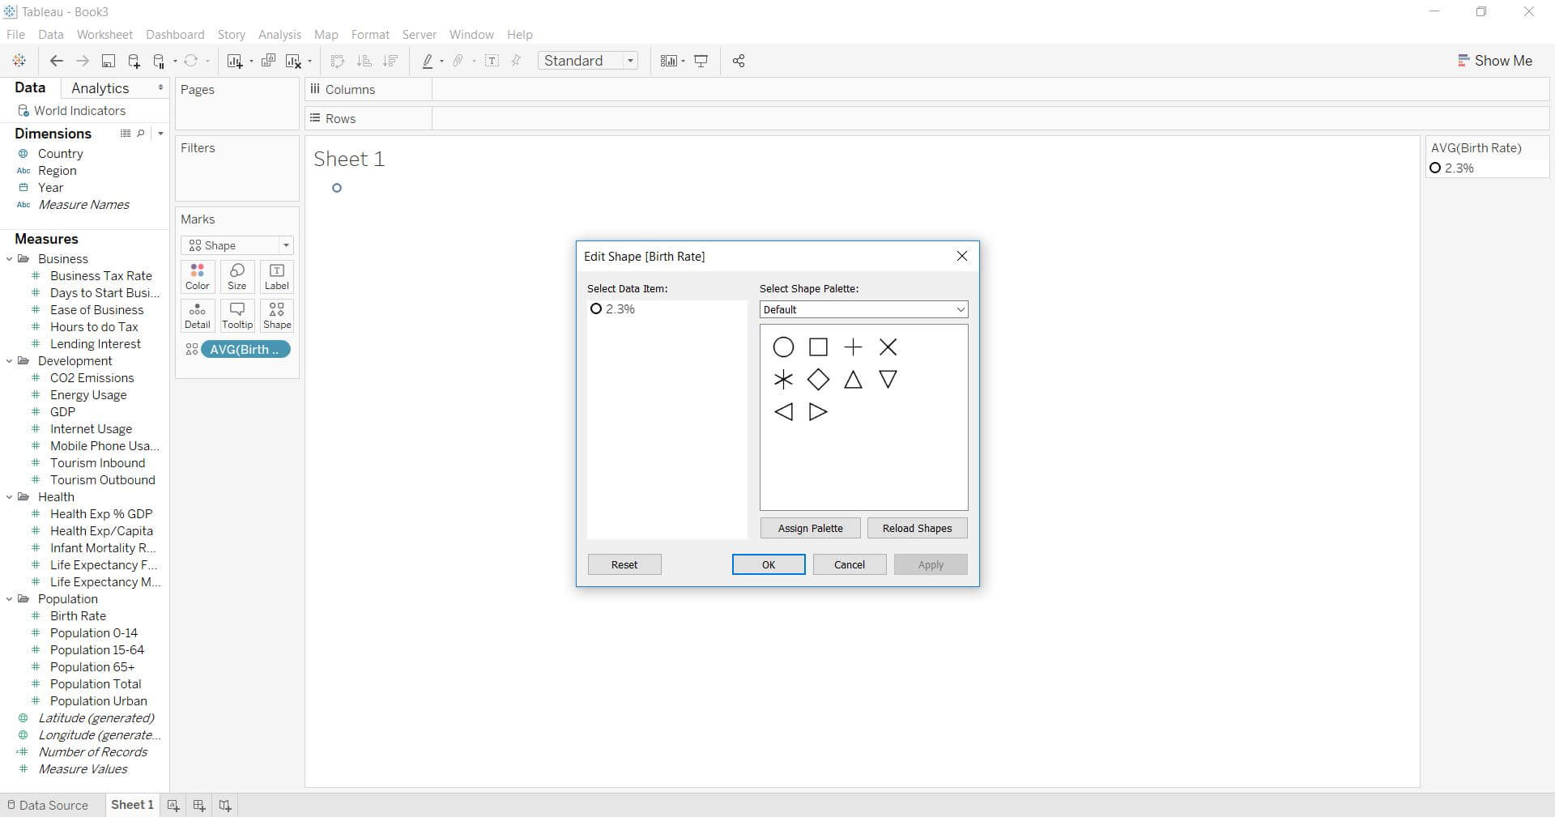This screenshot has width=1555, height=817.
Task: Click the Save icon in toolbar
Action: [109, 61]
